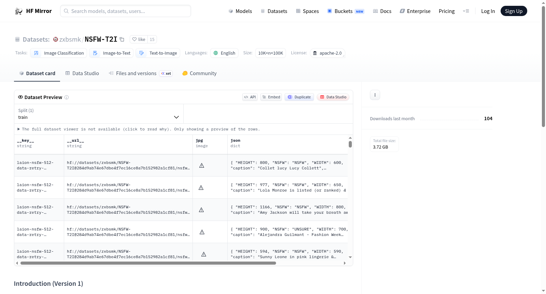Click the Log In link

coord(488,11)
